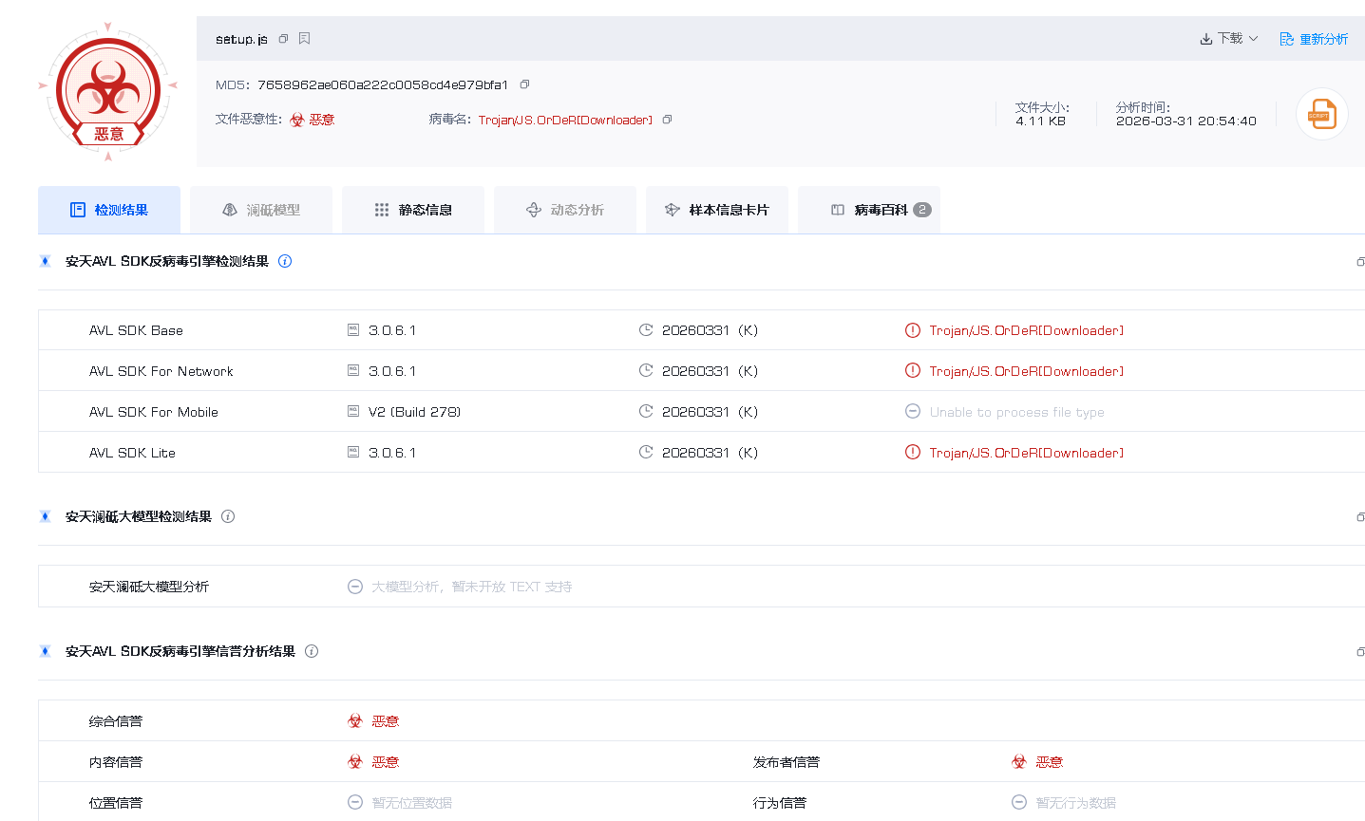1365x821 pixels.
Task: Click the info icon beside 信誉分析结果 heading
Action: (312, 651)
